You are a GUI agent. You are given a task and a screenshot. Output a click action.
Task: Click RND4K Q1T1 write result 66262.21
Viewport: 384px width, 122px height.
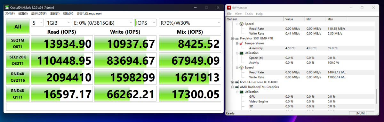pyautogui.click(x=125, y=94)
